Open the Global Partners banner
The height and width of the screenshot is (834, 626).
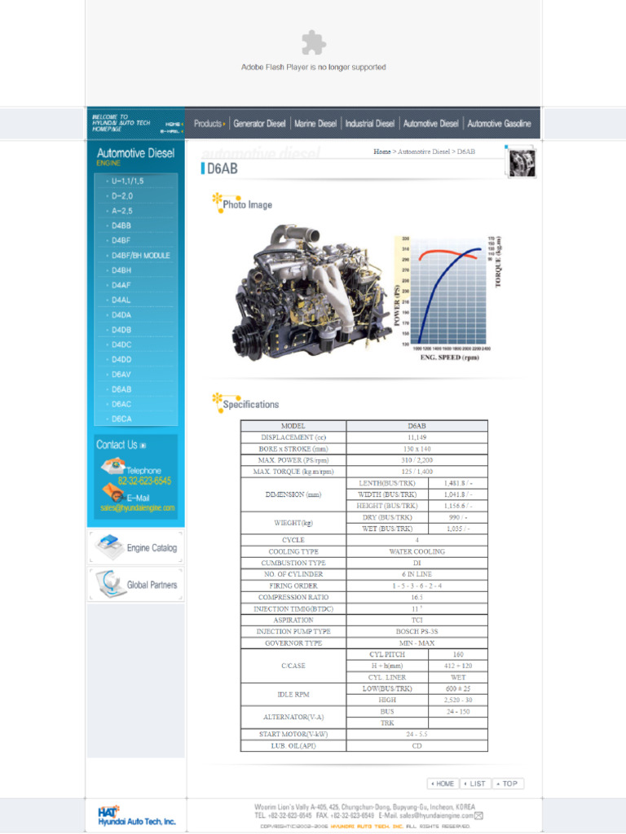(136, 585)
